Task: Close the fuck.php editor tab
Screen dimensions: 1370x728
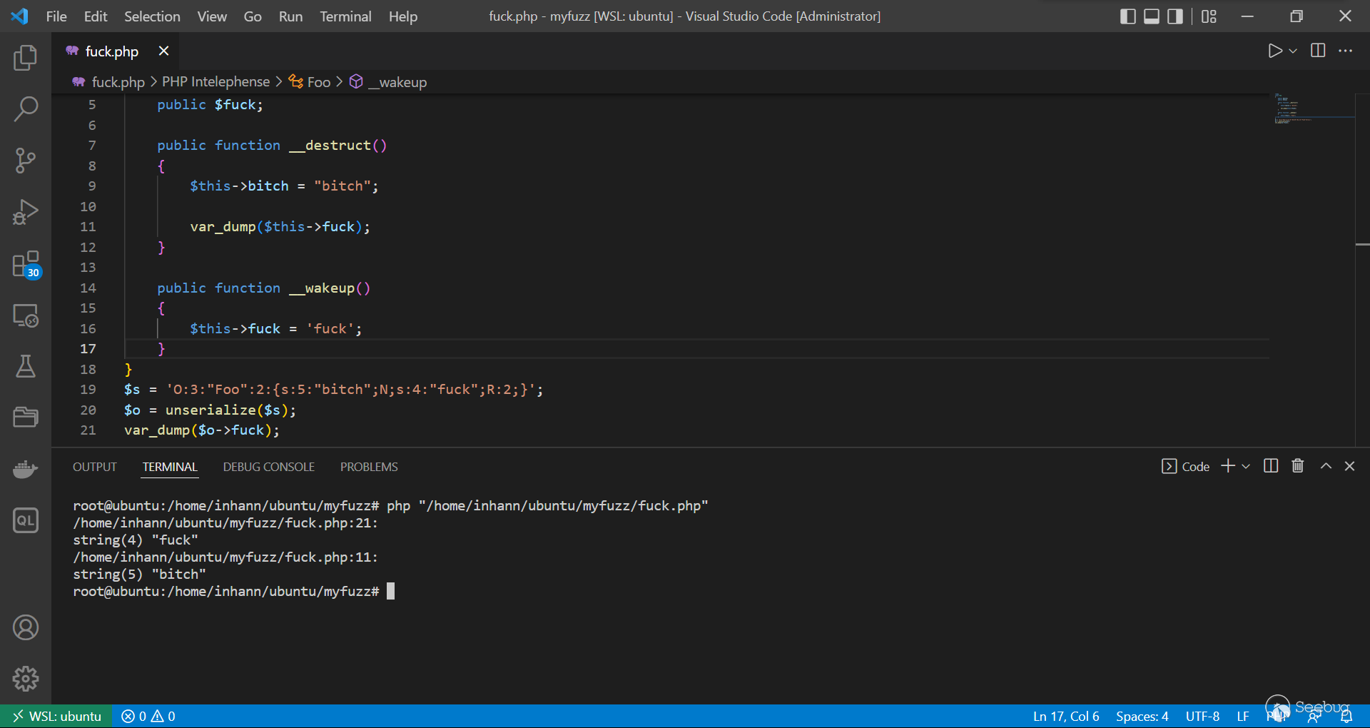Action: pyautogui.click(x=163, y=51)
